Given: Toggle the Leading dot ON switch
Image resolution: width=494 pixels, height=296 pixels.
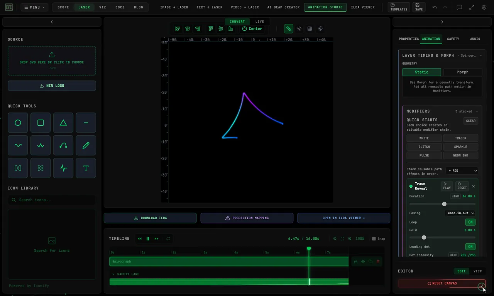Looking at the screenshot, I should (470, 247).
